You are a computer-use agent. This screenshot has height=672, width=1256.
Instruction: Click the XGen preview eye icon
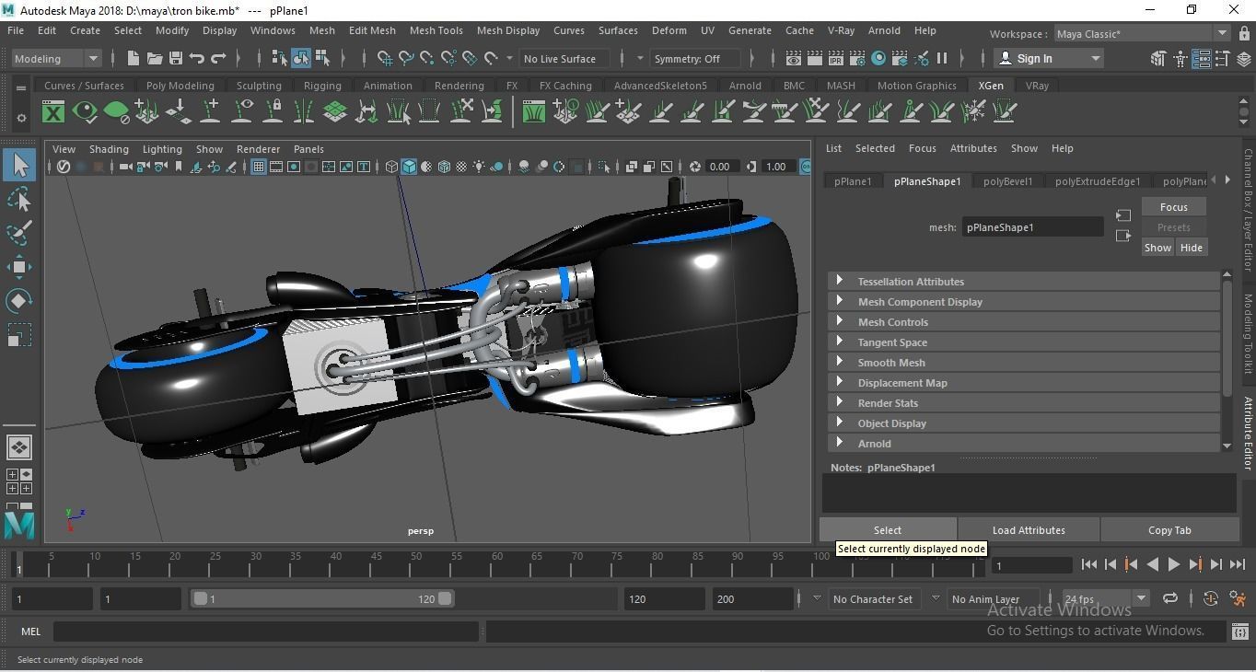click(85, 112)
